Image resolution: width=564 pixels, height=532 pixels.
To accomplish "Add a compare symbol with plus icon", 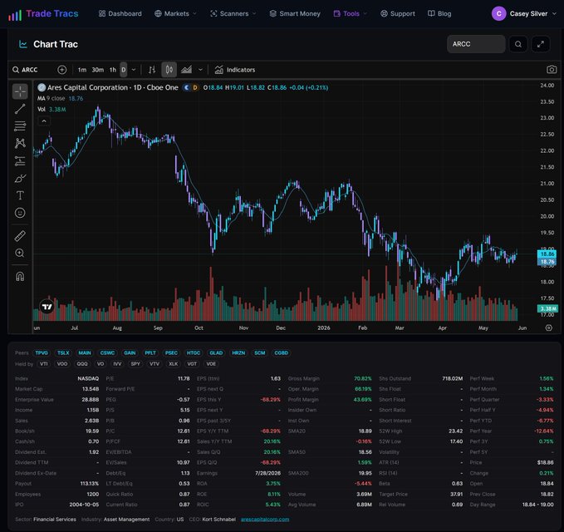I will (x=61, y=70).
